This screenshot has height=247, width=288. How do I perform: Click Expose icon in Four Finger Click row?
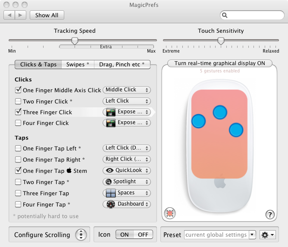tap(111, 123)
